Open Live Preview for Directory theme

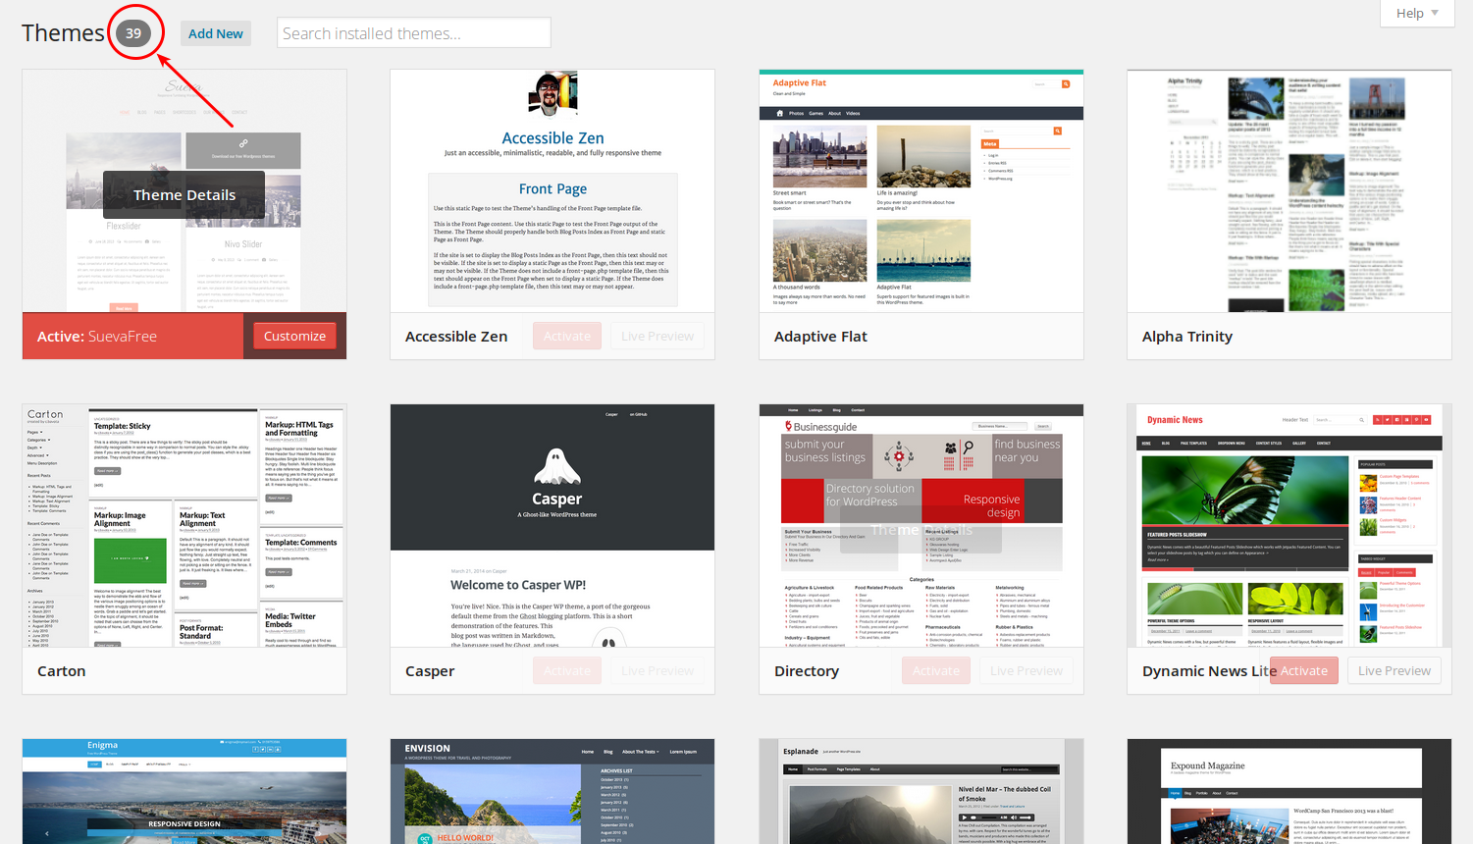tap(1026, 670)
